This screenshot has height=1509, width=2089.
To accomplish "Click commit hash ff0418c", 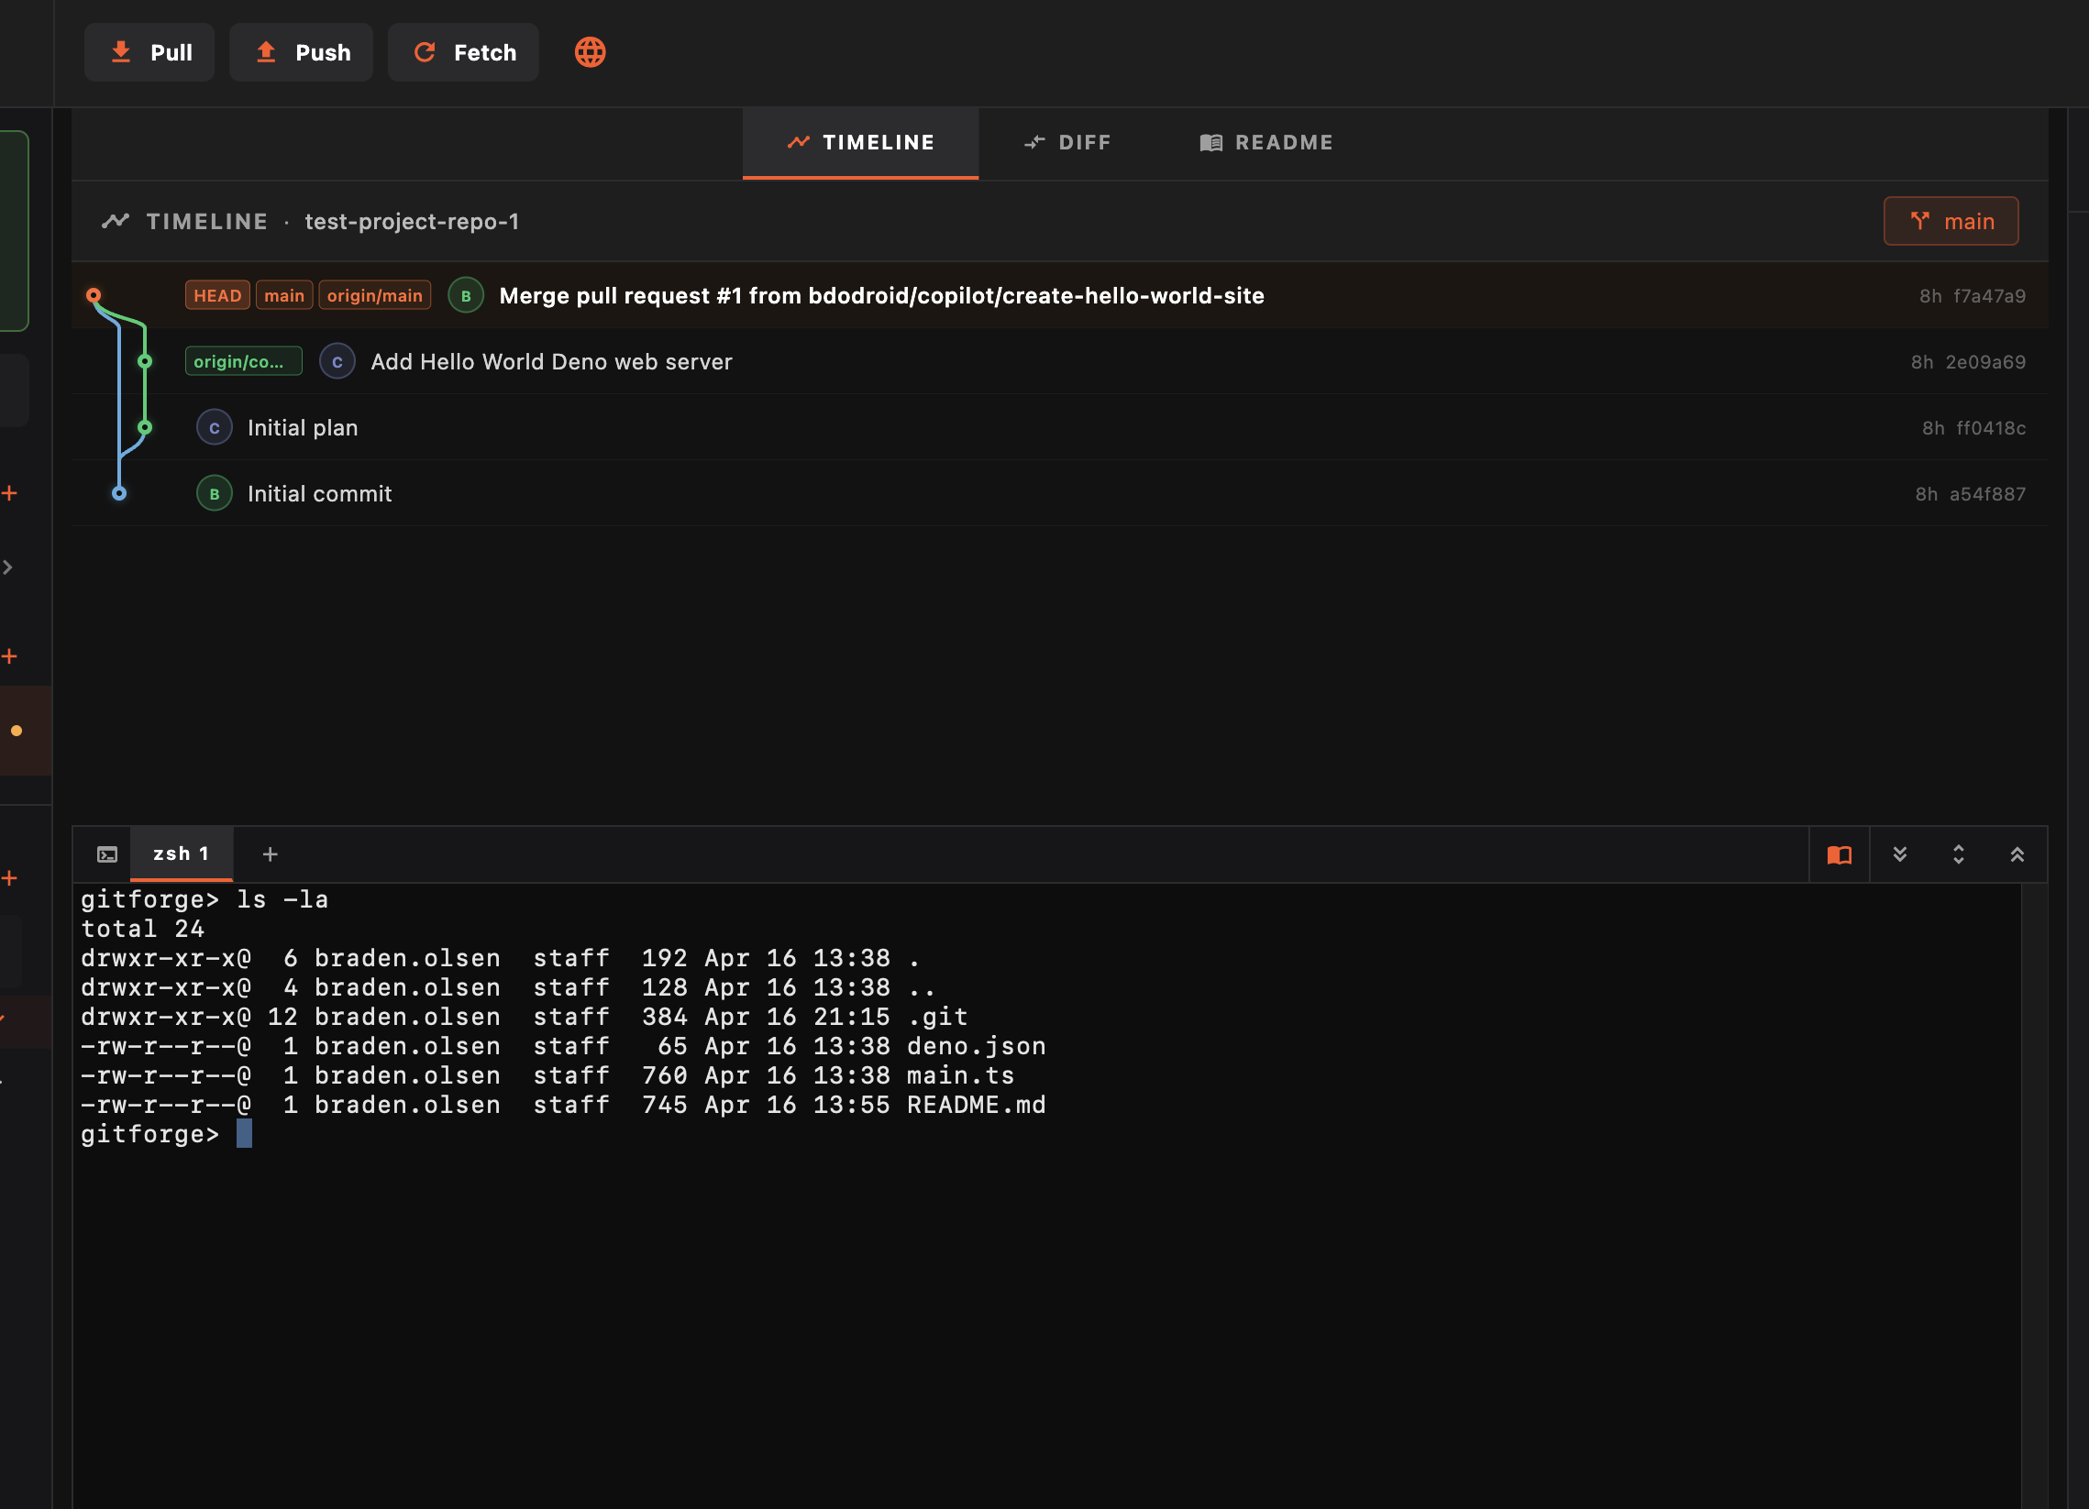I will pos(1991,428).
